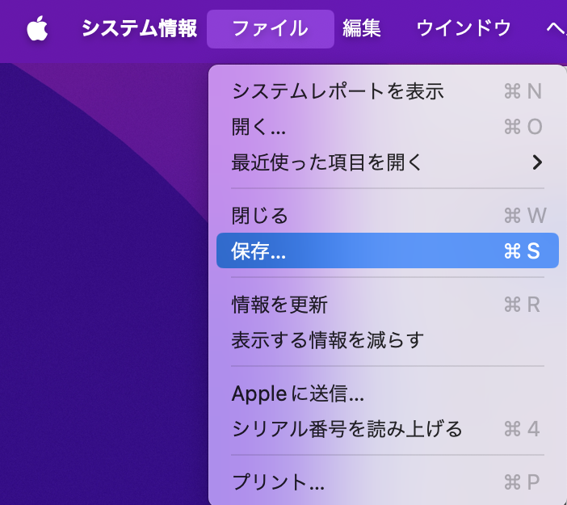This screenshot has width=567, height=505.
Task: Open the 編集 menu
Action: click(362, 28)
